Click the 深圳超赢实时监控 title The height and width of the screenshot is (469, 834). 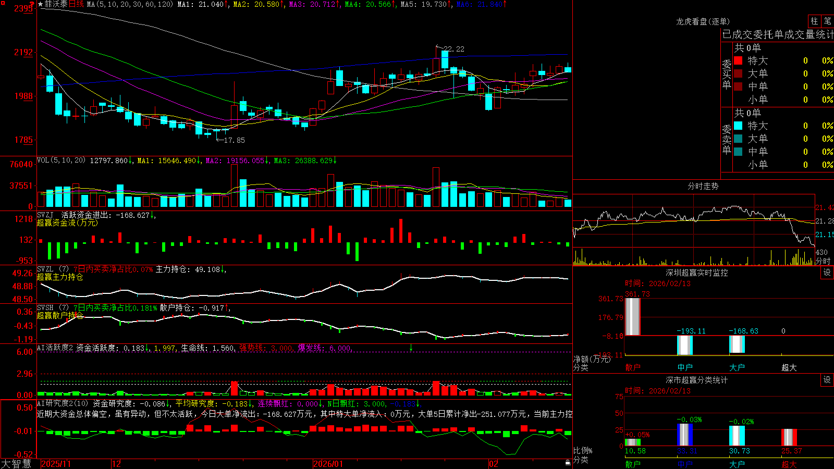(697, 273)
